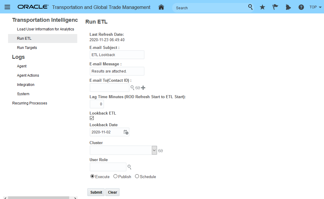Click the Clear button
324x199 pixels.
(x=112, y=192)
